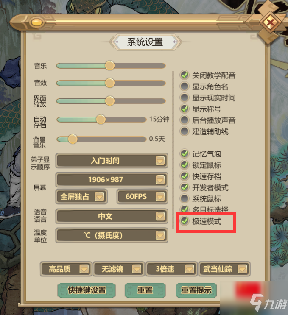This screenshot has width=288, height=315.
Task: Close settings with the red X icon
Action: [x=270, y=22]
